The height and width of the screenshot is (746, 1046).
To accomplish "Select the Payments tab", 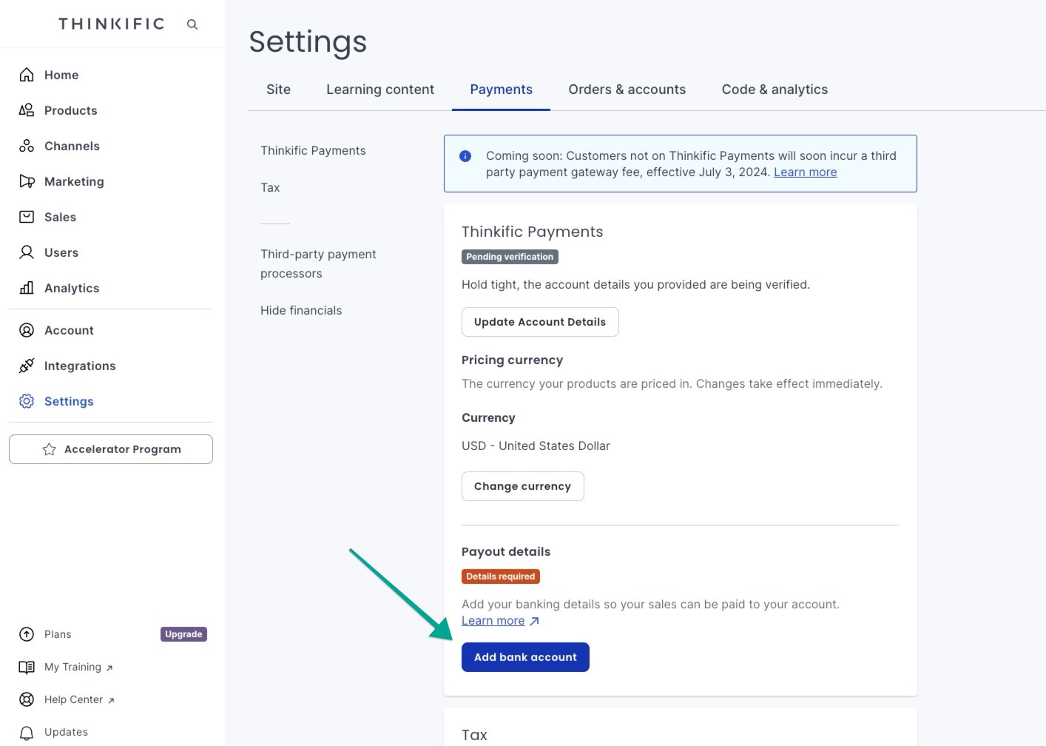I will pos(501,90).
